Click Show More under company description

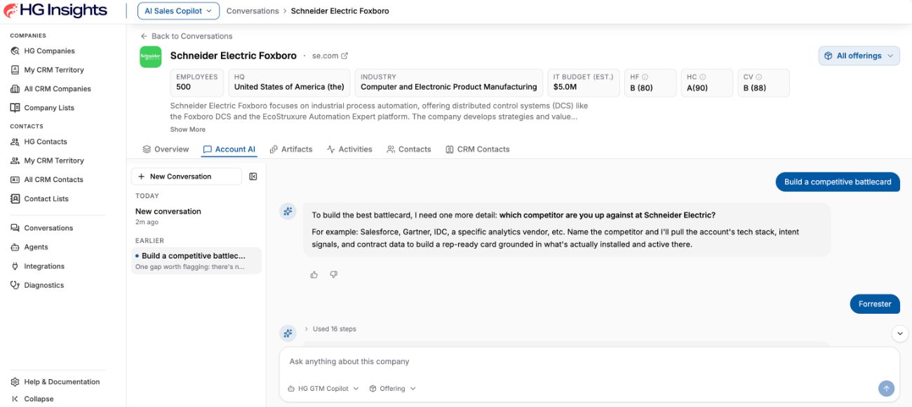[188, 130]
